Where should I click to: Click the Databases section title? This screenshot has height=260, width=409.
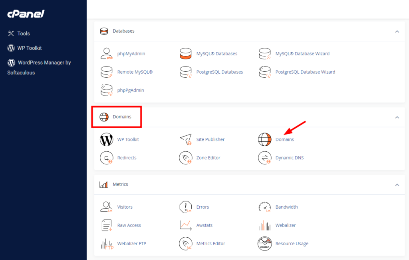point(124,31)
